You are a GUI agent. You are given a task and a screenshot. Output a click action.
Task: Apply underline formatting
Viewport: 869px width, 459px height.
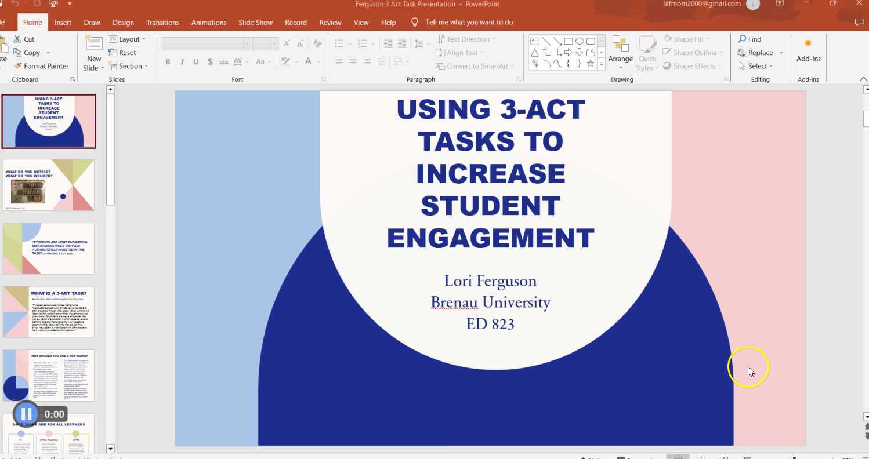click(195, 61)
